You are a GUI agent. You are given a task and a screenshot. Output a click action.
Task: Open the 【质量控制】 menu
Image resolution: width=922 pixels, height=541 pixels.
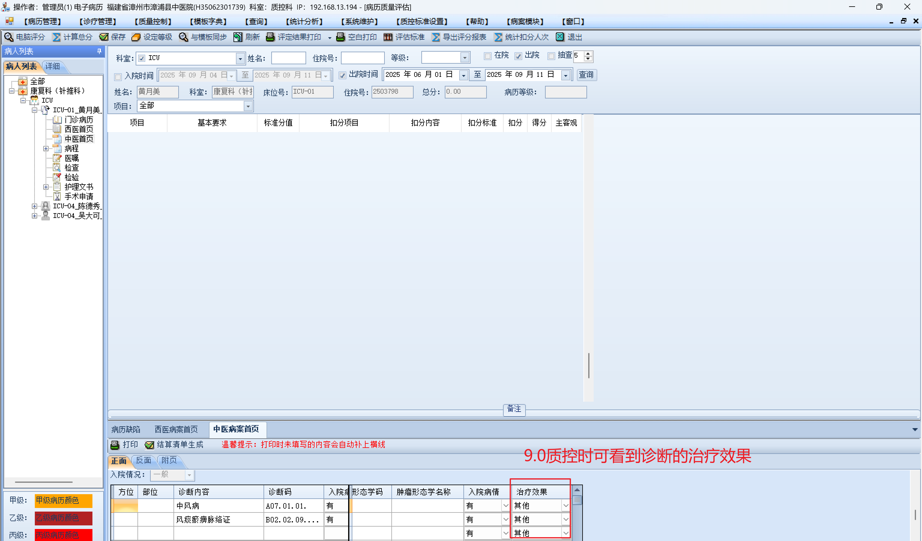[x=153, y=22]
